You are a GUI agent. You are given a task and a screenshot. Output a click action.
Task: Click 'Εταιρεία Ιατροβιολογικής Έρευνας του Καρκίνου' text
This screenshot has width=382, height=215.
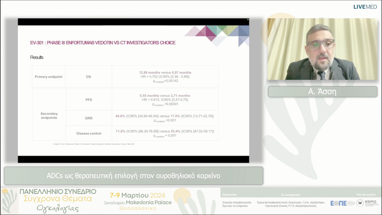237,204
